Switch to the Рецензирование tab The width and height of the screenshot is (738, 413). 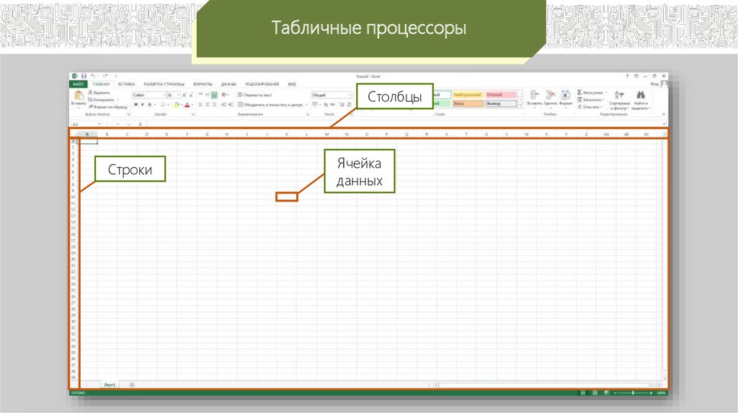(x=262, y=84)
